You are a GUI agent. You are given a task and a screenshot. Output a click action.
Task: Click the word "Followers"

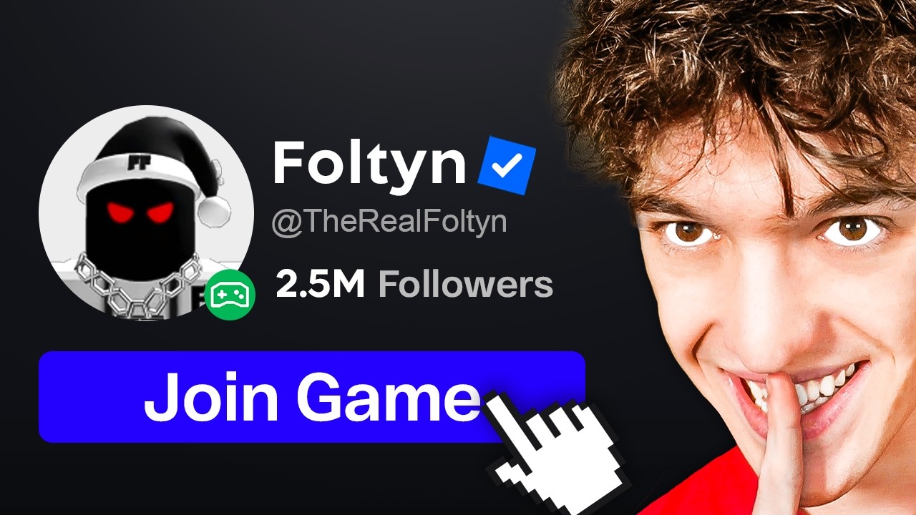click(x=465, y=285)
